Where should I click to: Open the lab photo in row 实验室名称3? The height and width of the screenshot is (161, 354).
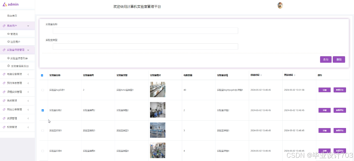158,130
